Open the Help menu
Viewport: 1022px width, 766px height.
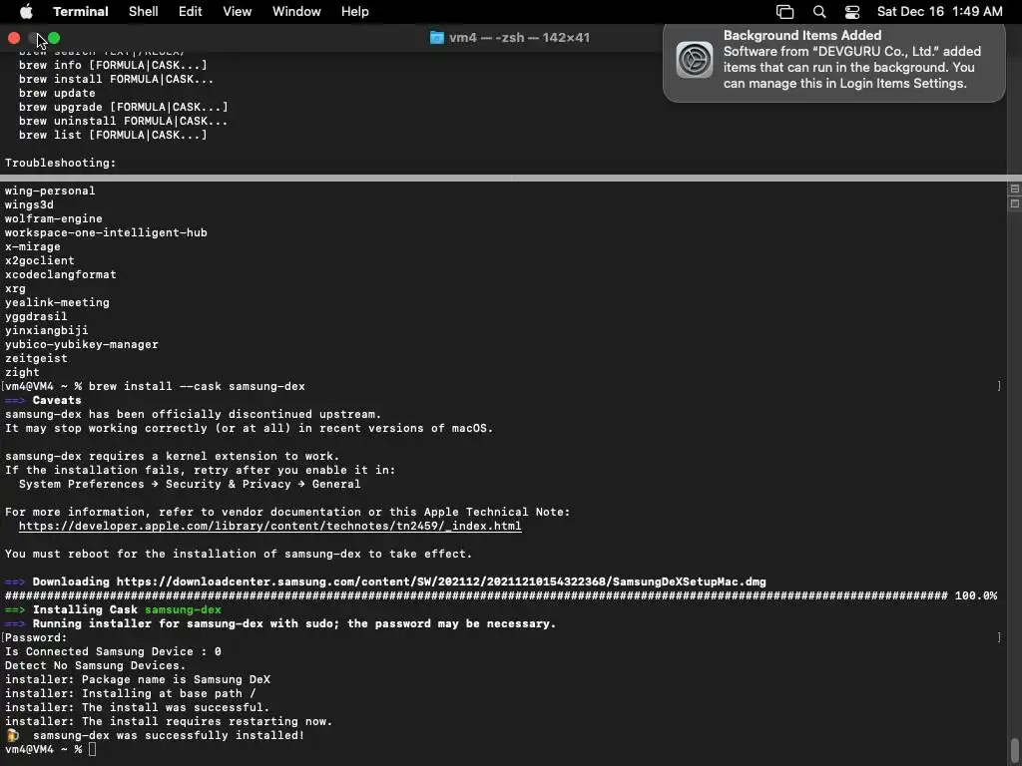[x=354, y=11]
